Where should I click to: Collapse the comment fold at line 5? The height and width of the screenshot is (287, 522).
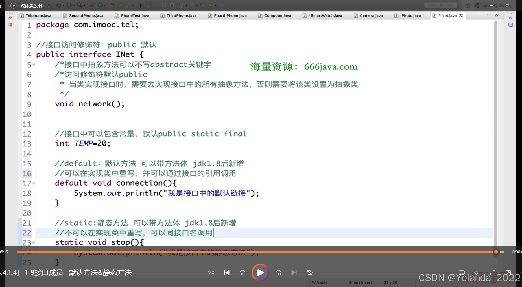click(34, 64)
